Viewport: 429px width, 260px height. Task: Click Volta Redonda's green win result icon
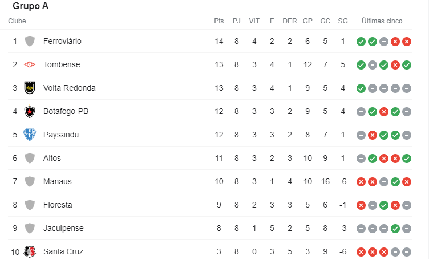(x=361, y=88)
